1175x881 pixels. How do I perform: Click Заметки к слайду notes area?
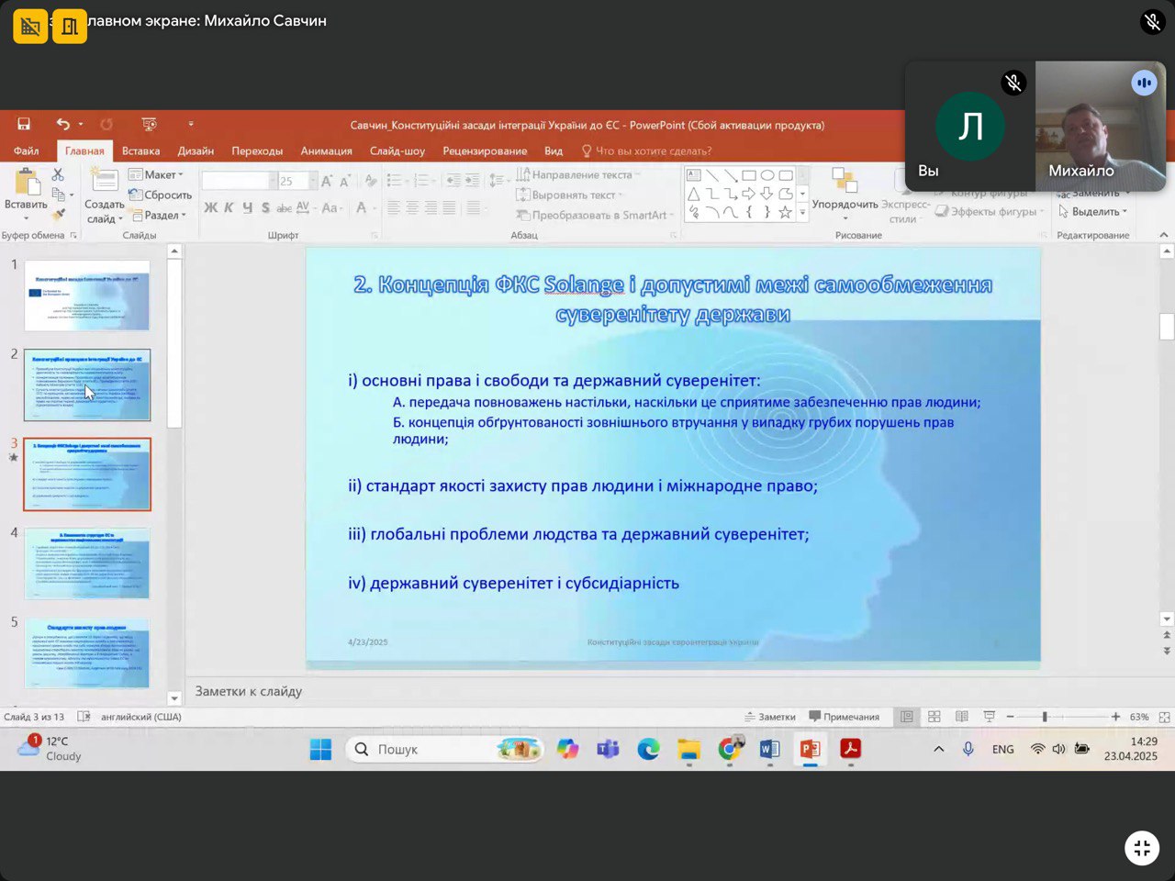(x=677, y=691)
